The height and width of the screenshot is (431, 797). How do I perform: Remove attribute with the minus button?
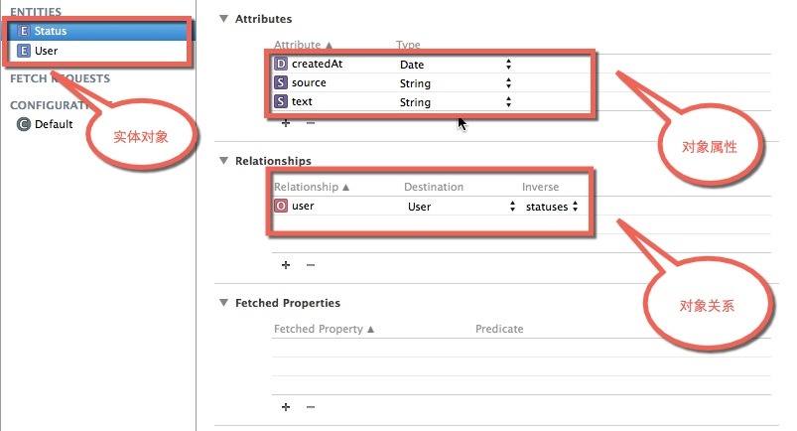310,122
